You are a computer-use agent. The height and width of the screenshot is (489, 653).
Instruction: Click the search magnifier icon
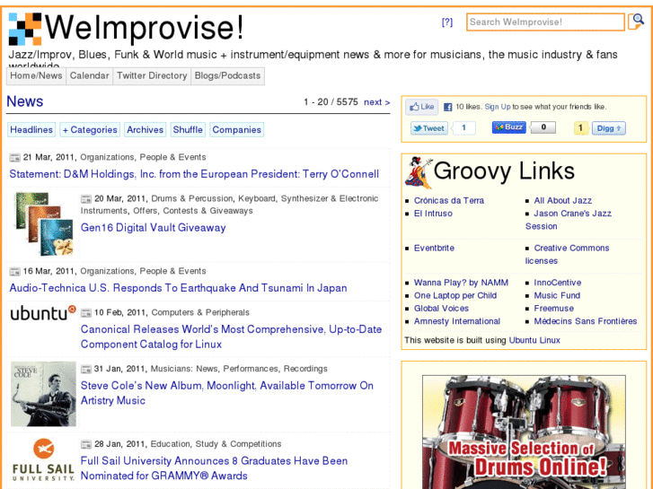point(636,22)
